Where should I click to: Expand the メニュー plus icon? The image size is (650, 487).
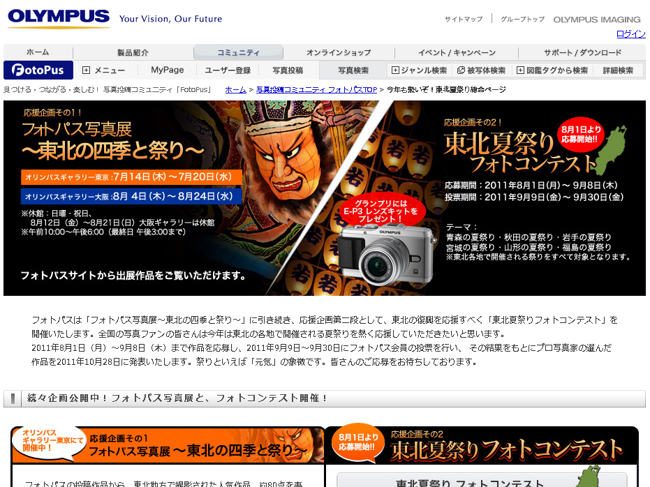click(86, 70)
